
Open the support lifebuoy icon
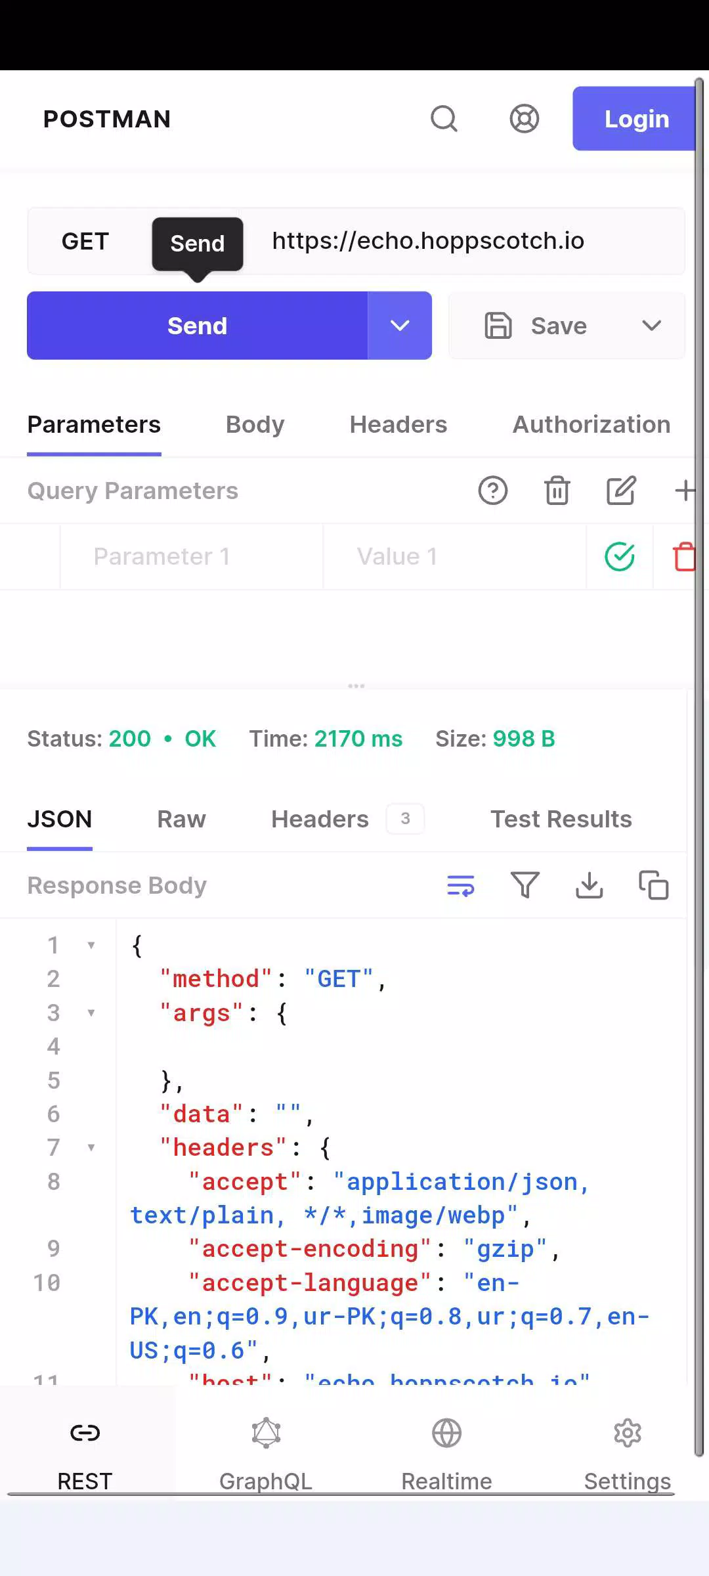[524, 119]
